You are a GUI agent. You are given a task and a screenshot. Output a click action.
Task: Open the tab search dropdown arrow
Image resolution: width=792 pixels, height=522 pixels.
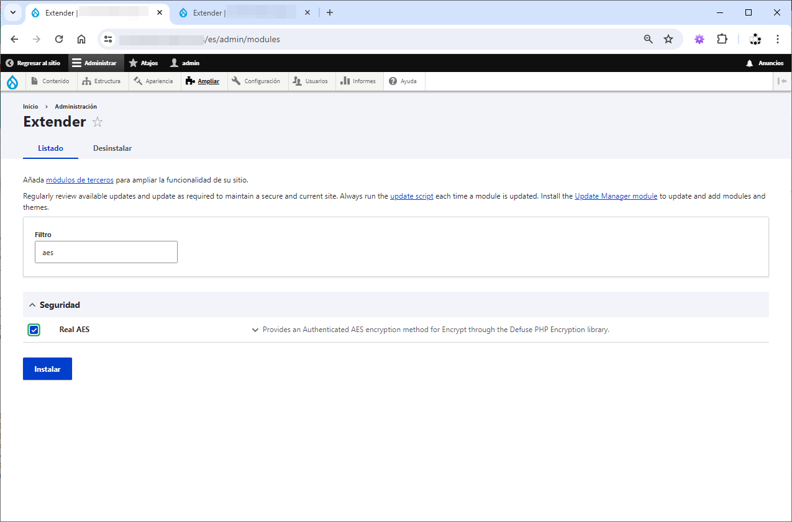[13, 12]
